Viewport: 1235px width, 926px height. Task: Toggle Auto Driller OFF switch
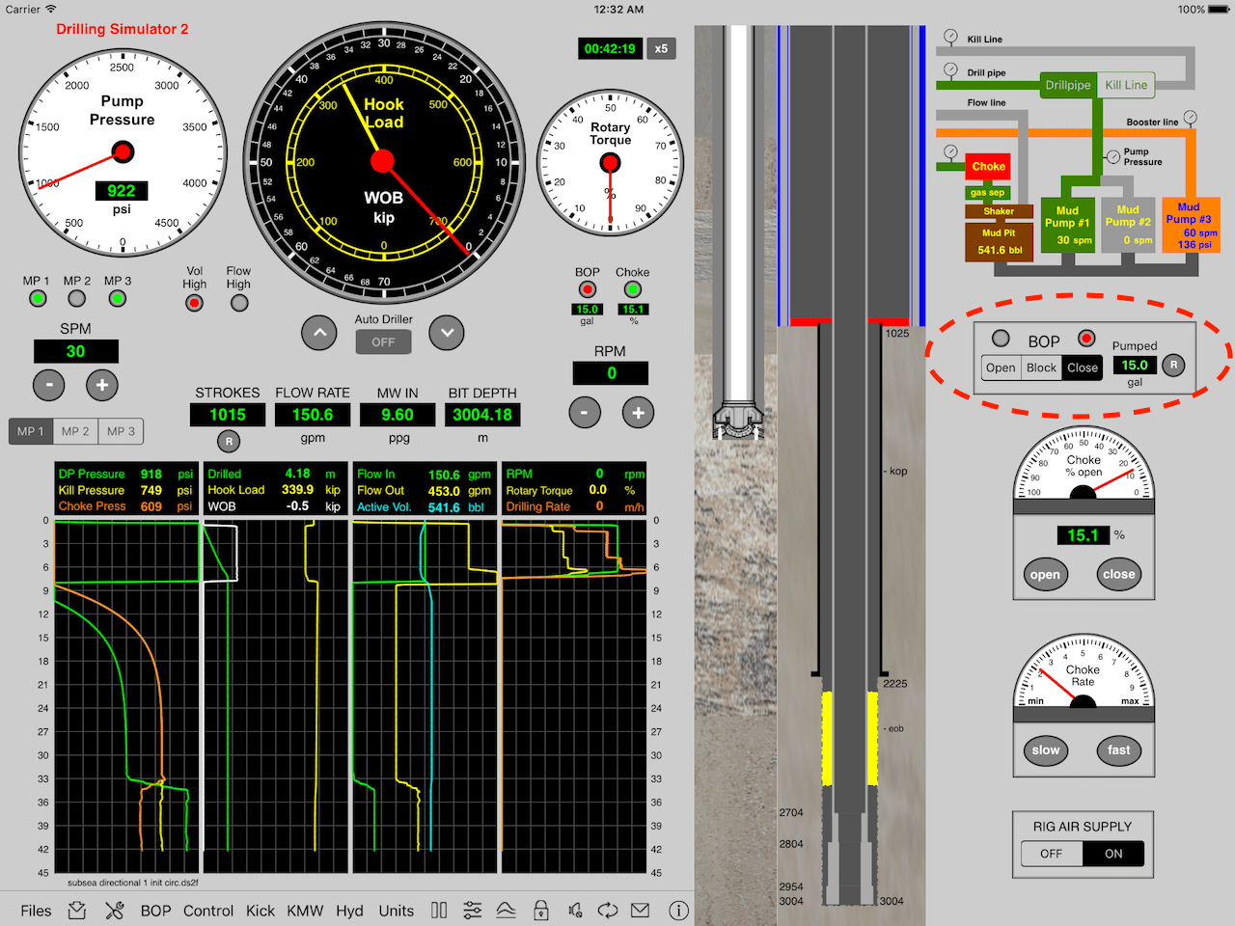tap(383, 341)
